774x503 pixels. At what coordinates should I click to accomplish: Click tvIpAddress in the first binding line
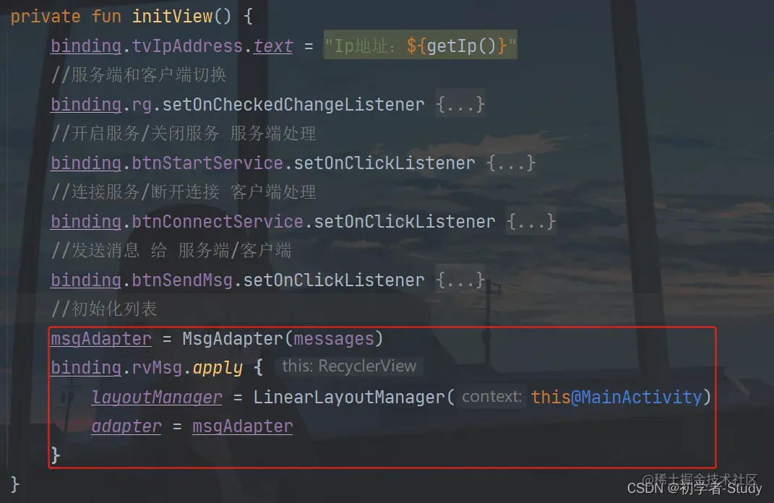coord(187,46)
